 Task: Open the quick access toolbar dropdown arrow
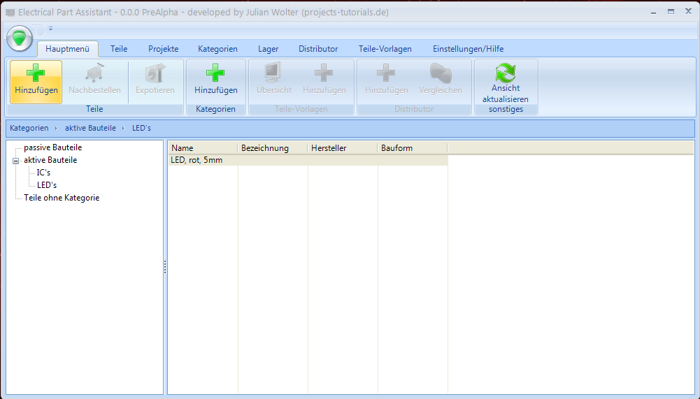point(50,29)
